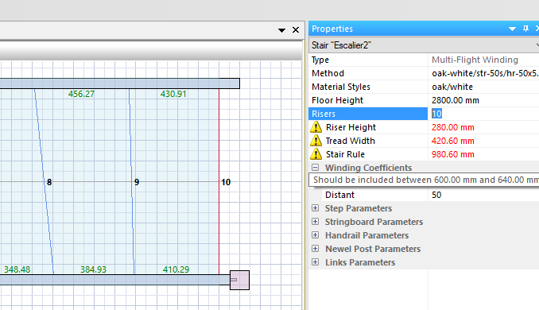Select the Floor Height value 2800.00 mm
539x310 pixels.
tap(456, 100)
